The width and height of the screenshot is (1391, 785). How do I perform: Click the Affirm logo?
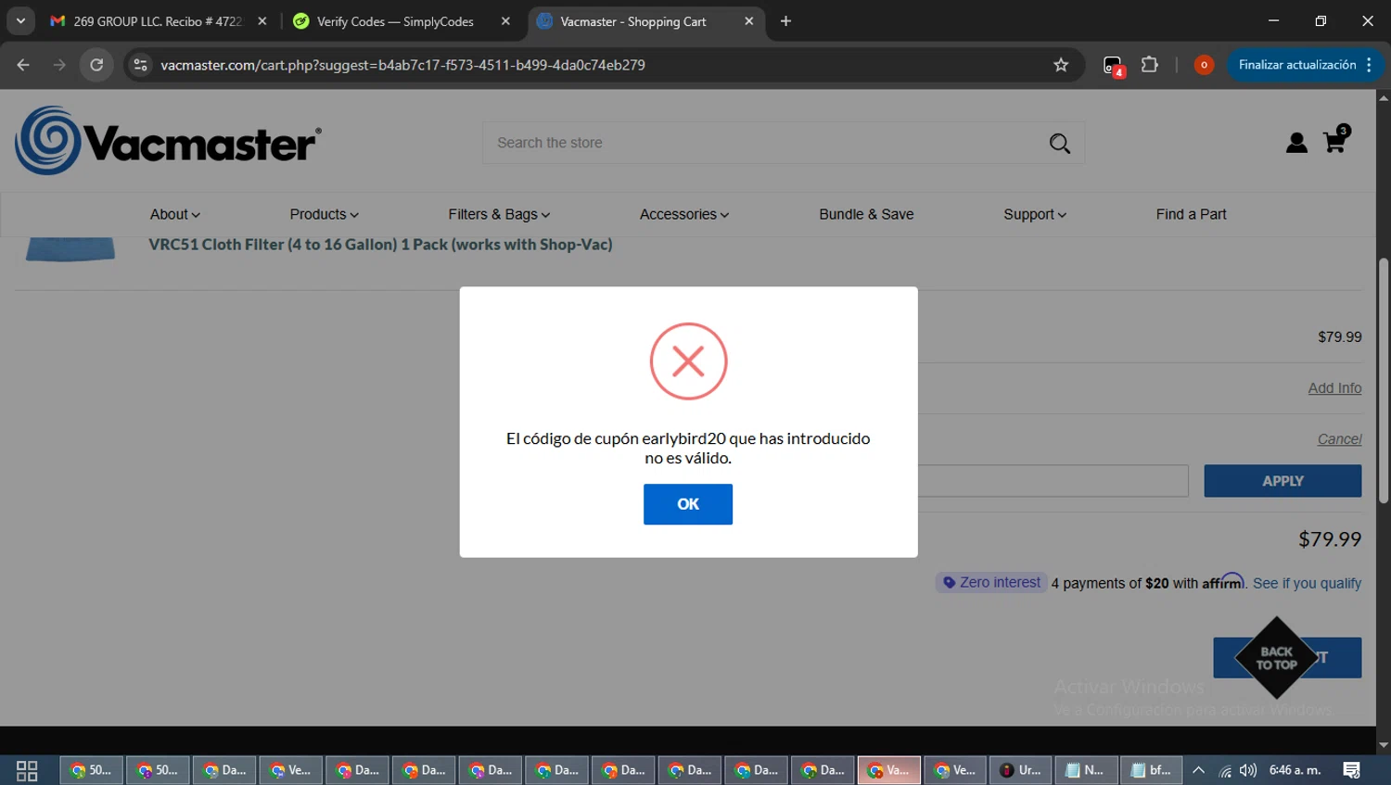[x=1223, y=581]
